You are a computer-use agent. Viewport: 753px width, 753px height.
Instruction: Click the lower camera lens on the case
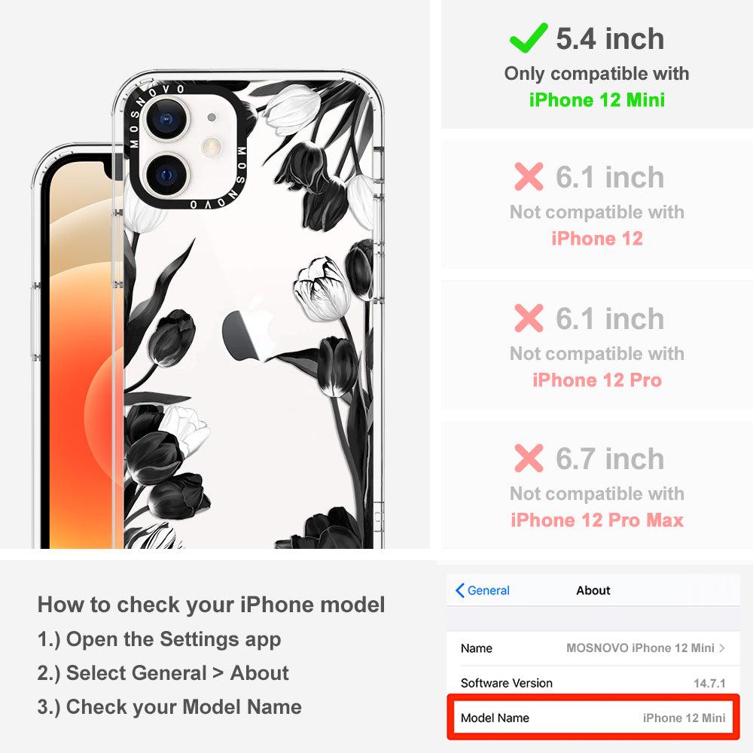[166, 175]
